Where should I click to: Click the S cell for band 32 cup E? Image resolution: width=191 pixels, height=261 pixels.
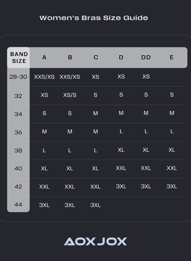[172, 95]
